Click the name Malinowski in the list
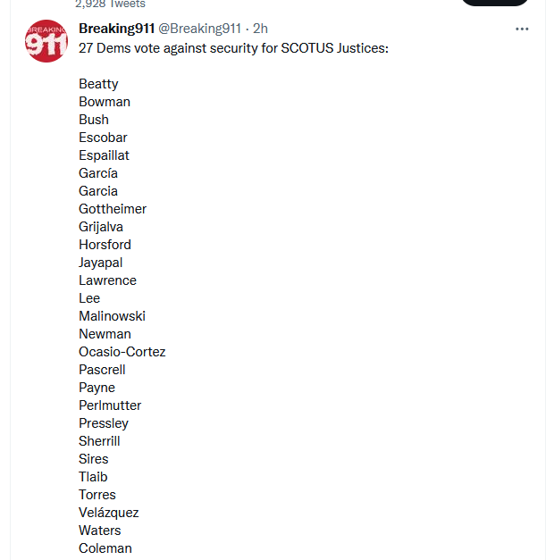Screen dimensions: 554x560 [x=112, y=316]
